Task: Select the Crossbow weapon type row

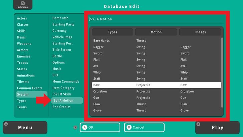Action: point(156,91)
